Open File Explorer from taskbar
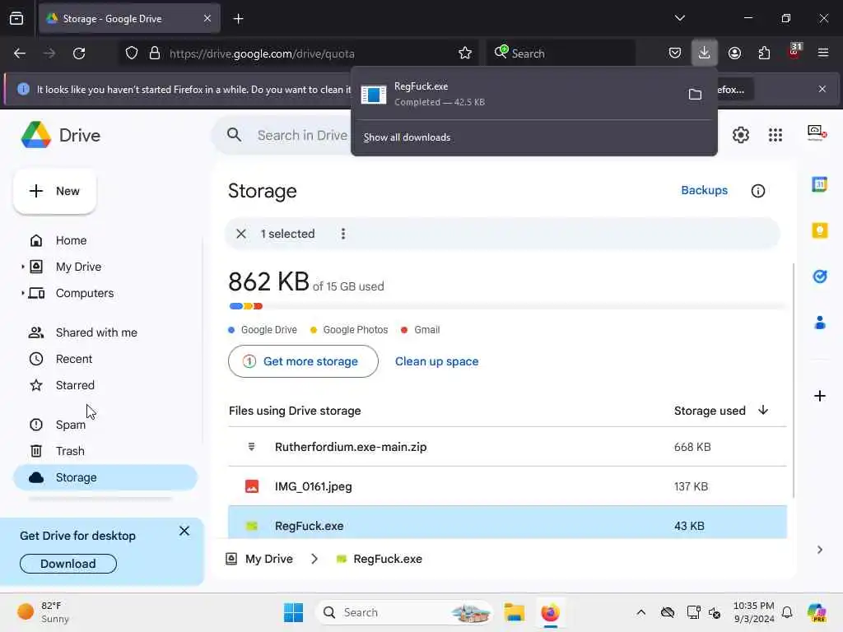The height and width of the screenshot is (632, 843). click(514, 612)
